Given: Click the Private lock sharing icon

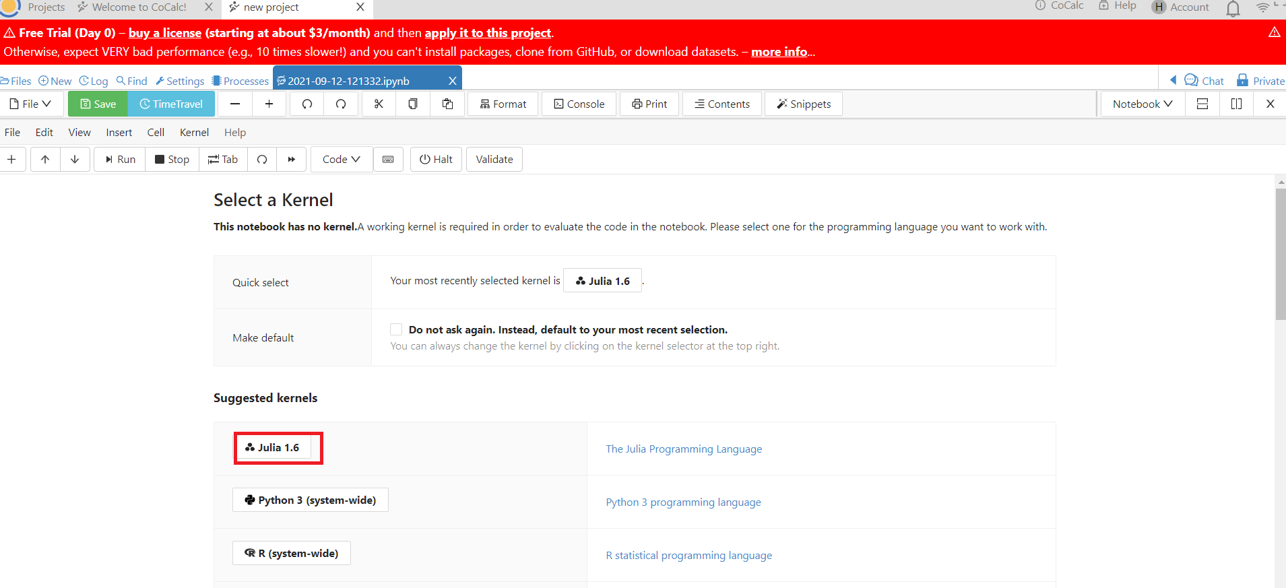Looking at the screenshot, I should (x=1260, y=81).
